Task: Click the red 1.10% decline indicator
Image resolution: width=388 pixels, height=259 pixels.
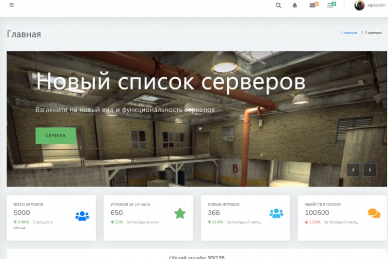Action: coord(313,222)
